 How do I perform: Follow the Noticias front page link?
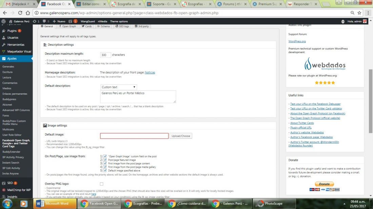pos(150,72)
